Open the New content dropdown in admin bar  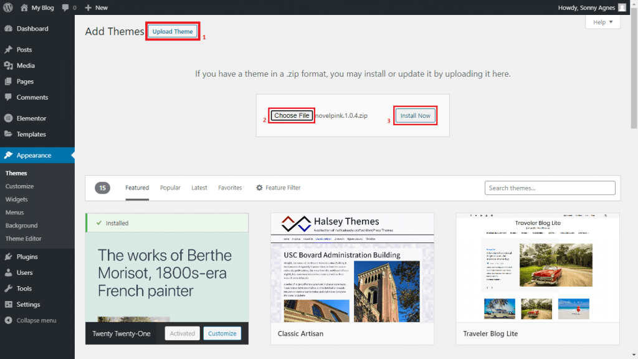coord(96,7)
